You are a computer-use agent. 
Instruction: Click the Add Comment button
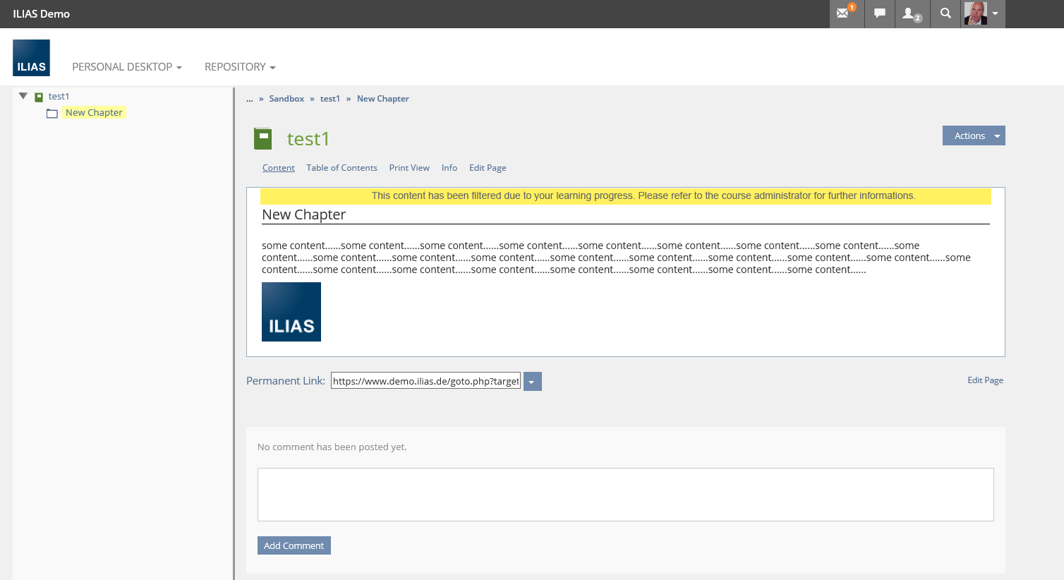click(294, 545)
